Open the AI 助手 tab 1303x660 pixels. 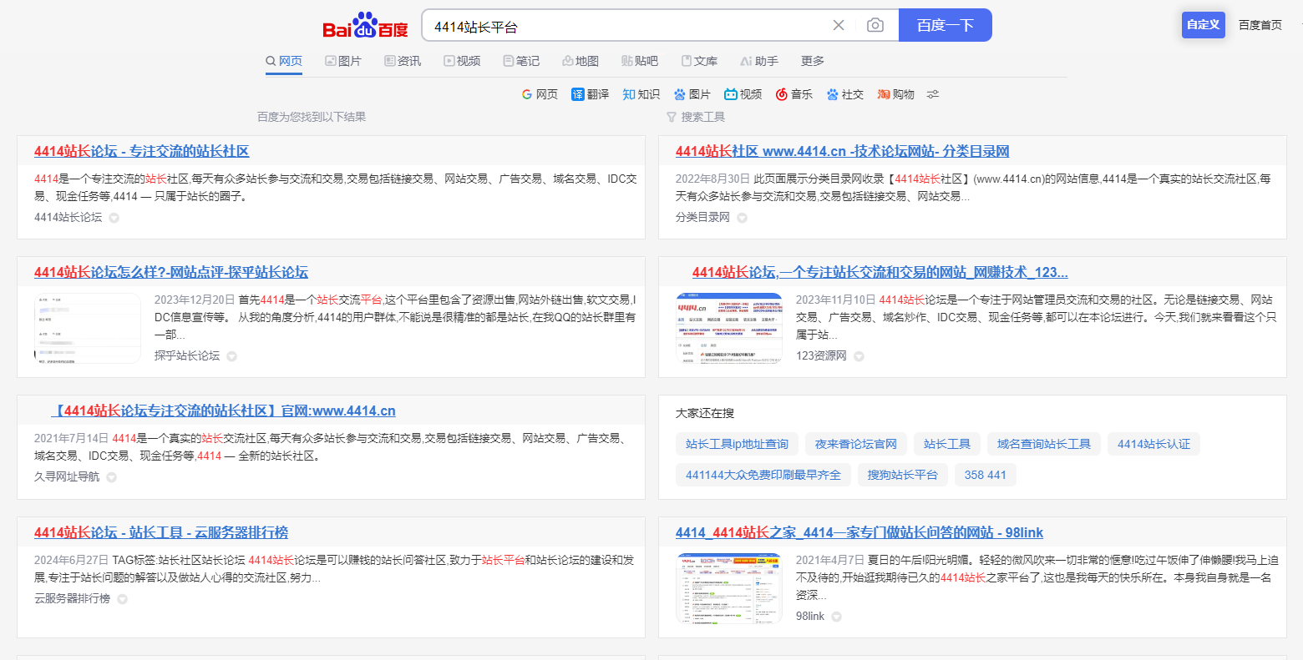click(759, 61)
